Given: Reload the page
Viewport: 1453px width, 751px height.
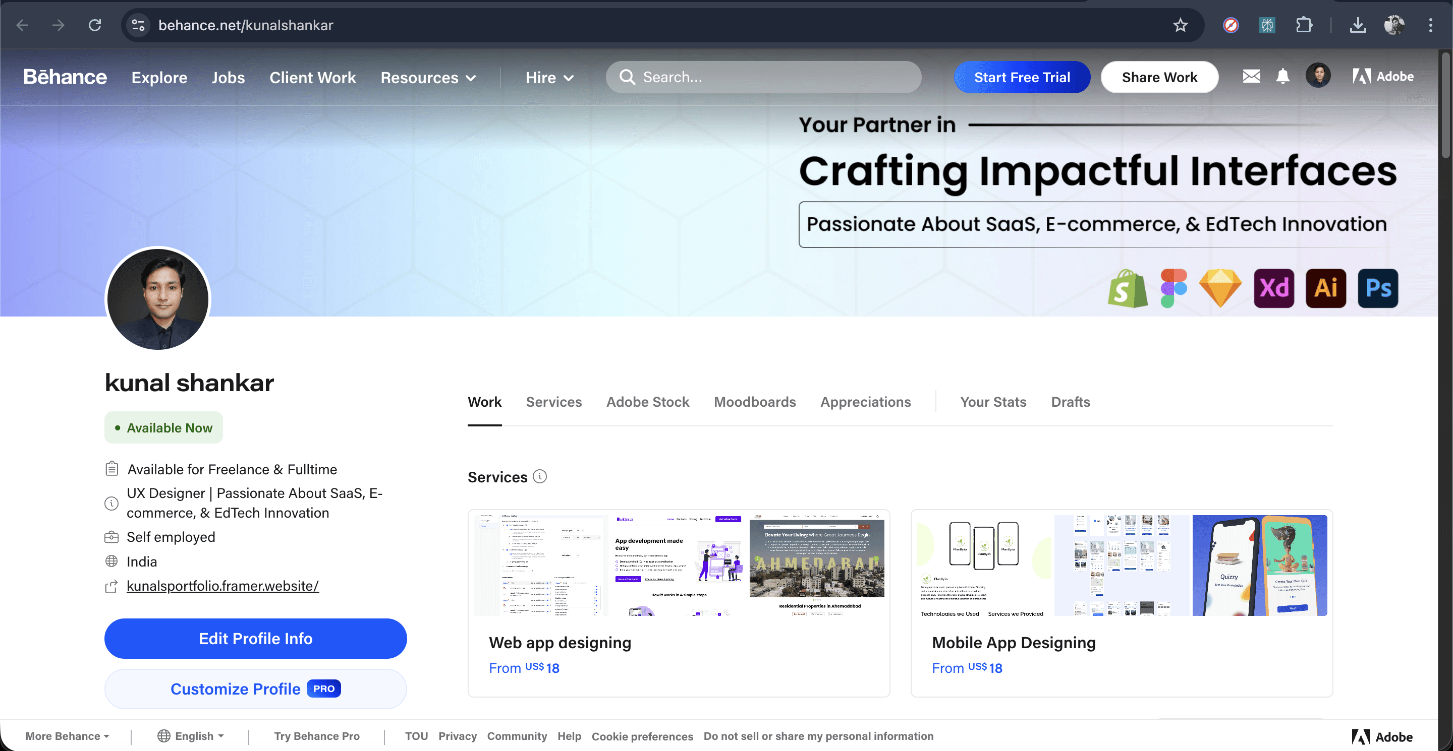Looking at the screenshot, I should (x=95, y=25).
